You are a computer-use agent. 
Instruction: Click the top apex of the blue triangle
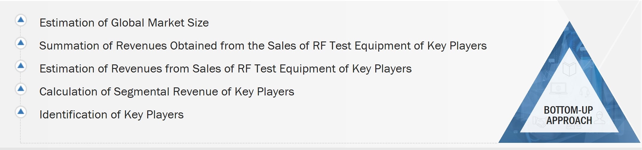569,24
